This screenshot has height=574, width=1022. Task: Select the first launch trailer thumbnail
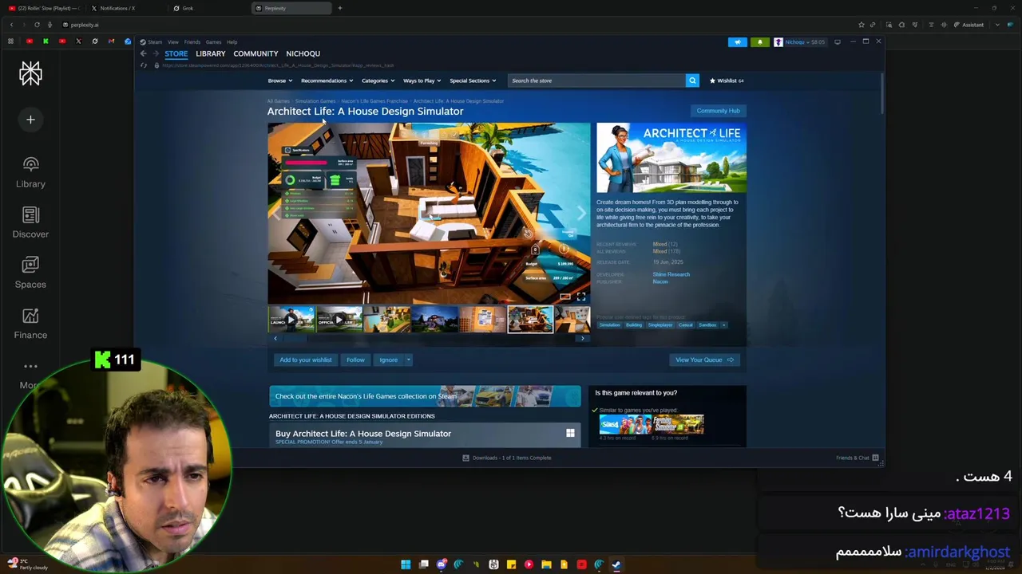pyautogui.click(x=291, y=319)
